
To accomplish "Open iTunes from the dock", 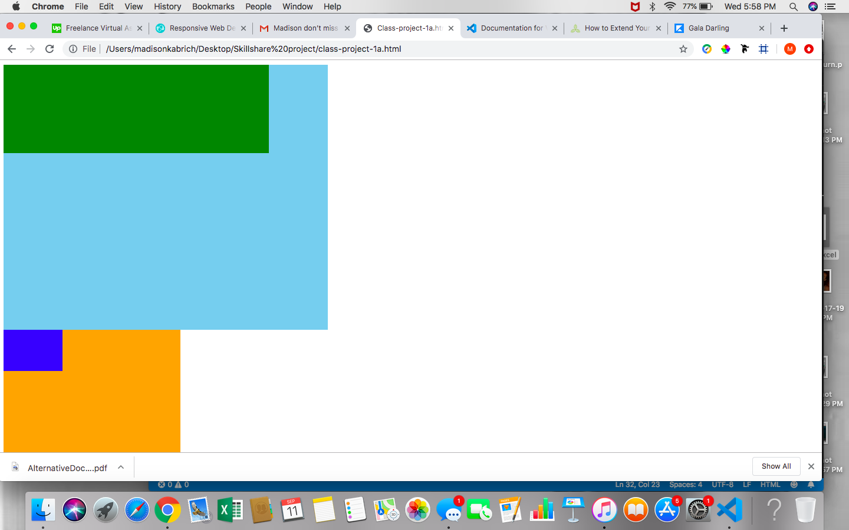I will (604, 510).
